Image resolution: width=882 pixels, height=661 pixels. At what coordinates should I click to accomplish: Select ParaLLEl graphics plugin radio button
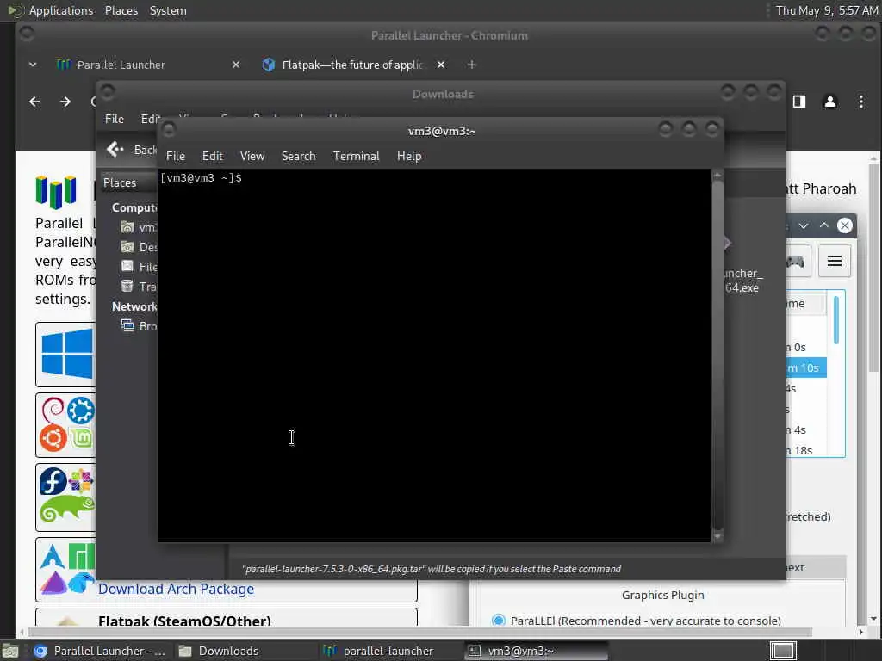499,621
